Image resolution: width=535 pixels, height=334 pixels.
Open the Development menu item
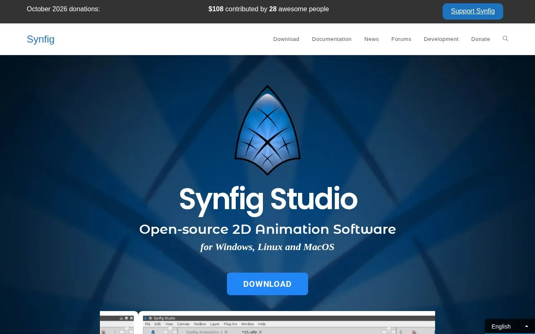tap(441, 39)
